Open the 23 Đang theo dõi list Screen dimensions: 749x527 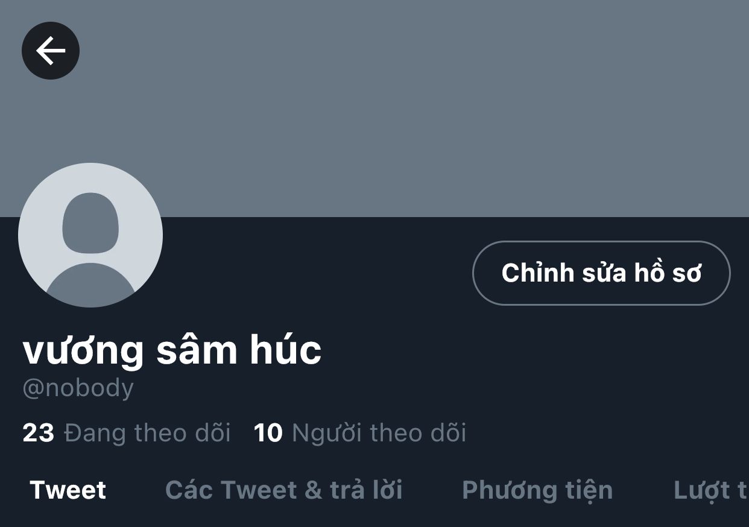click(x=127, y=433)
